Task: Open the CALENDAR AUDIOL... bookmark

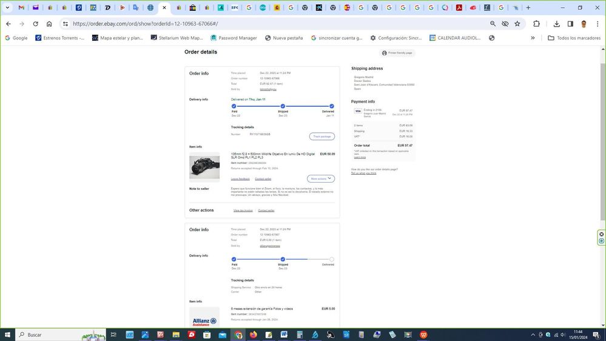Action: (456, 38)
